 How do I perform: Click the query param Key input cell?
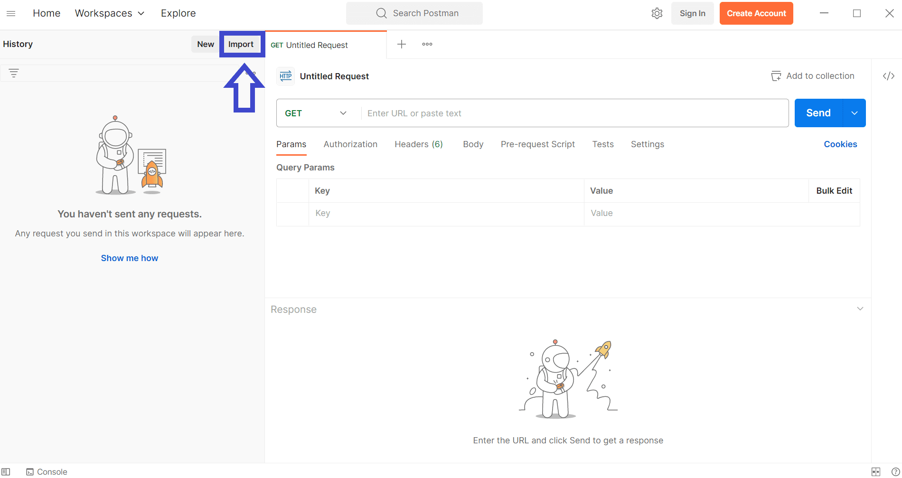coord(446,214)
